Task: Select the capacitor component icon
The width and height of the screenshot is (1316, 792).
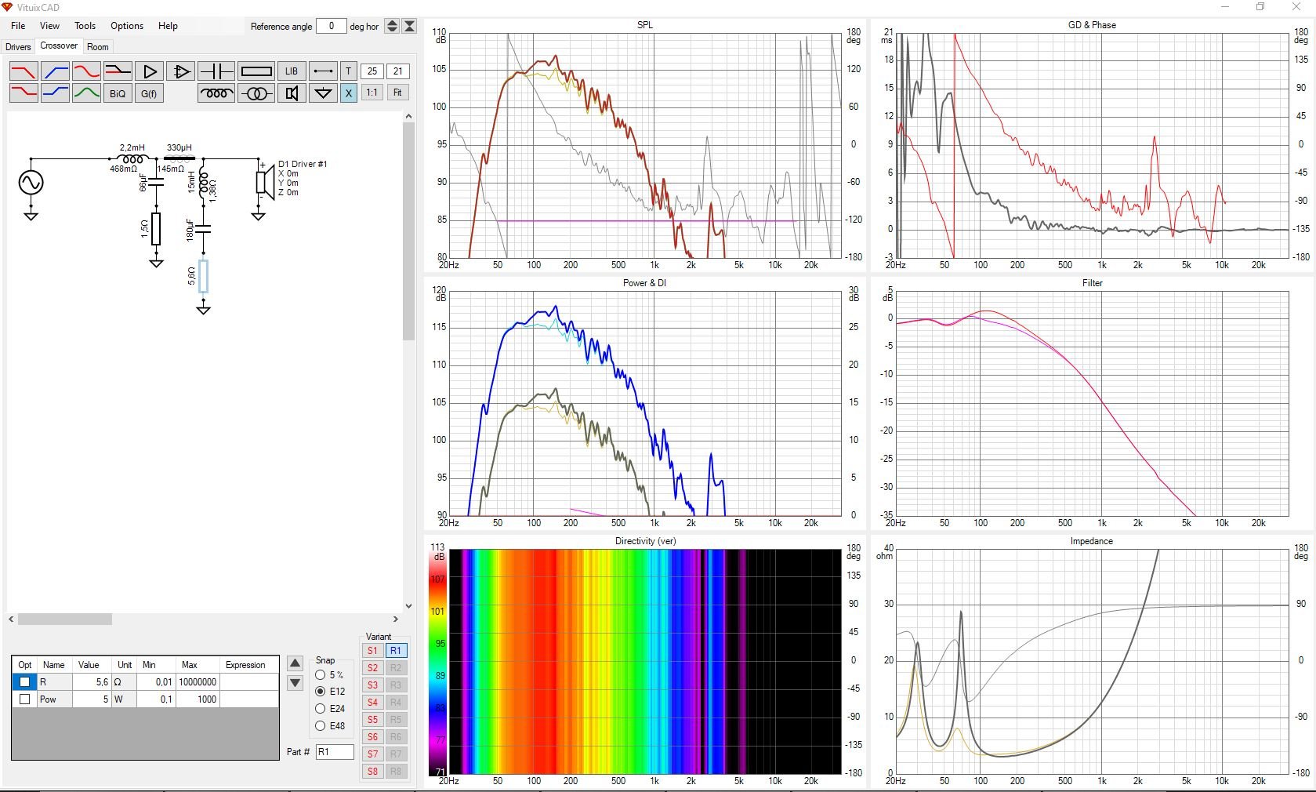Action: tap(216, 71)
